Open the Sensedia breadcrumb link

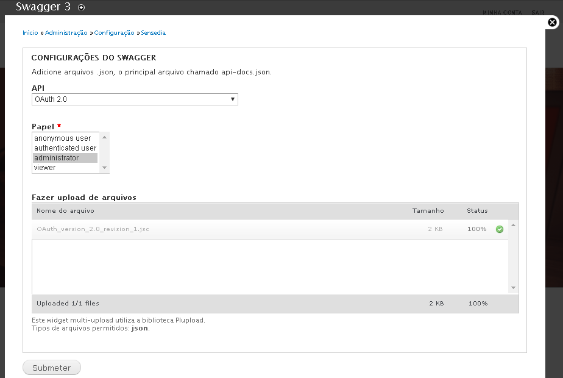click(153, 33)
